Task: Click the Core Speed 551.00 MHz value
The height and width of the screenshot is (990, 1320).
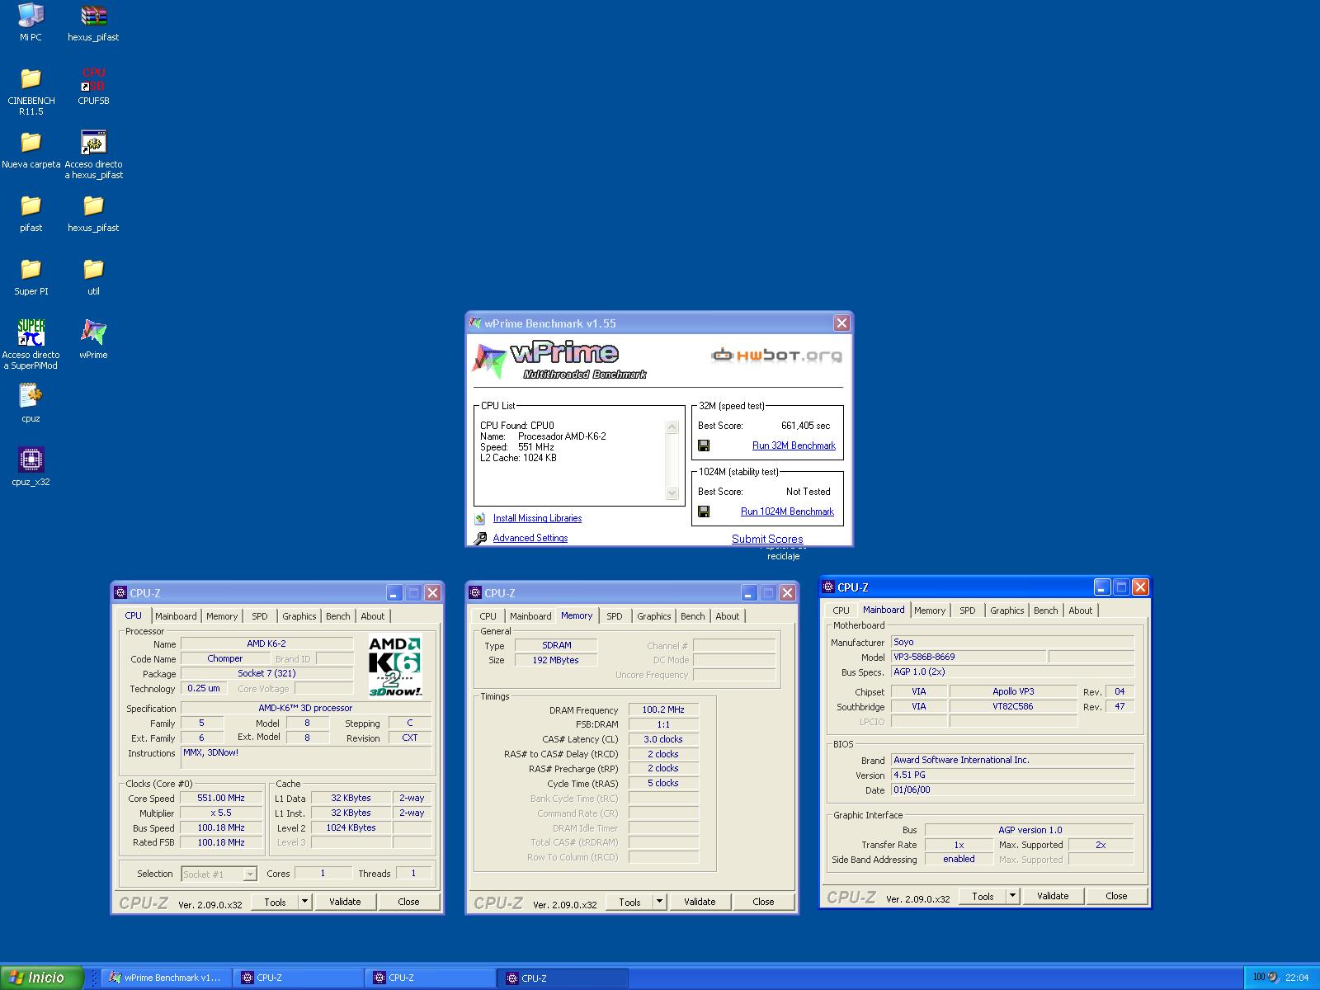Action: (x=221, y=798)
